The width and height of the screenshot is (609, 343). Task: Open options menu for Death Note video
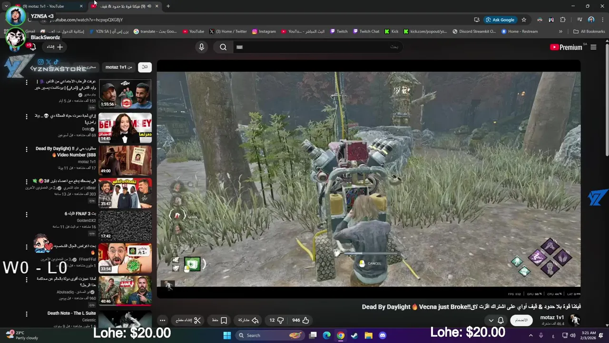click(x=27, y=314)
